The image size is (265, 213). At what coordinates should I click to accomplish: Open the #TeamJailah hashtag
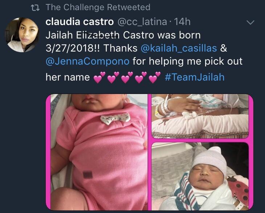(x=195, y=77)
